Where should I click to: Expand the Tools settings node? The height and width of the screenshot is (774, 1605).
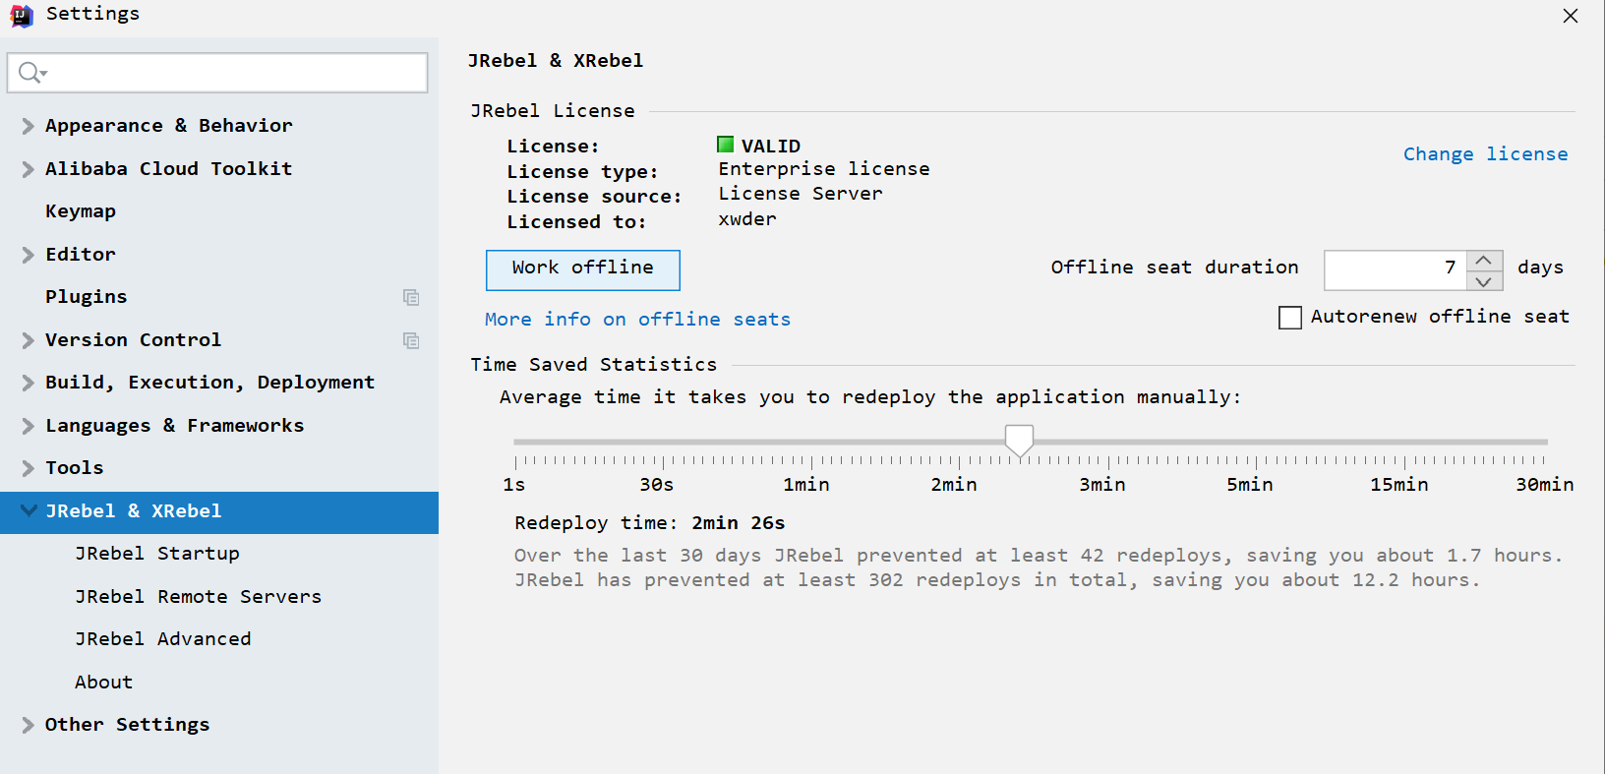tap(28, 468)
